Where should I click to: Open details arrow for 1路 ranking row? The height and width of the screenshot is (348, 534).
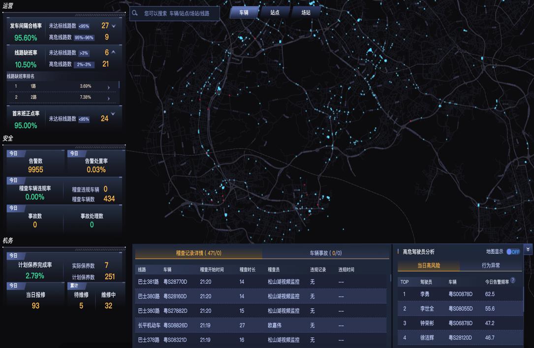[x=109, y=87]
